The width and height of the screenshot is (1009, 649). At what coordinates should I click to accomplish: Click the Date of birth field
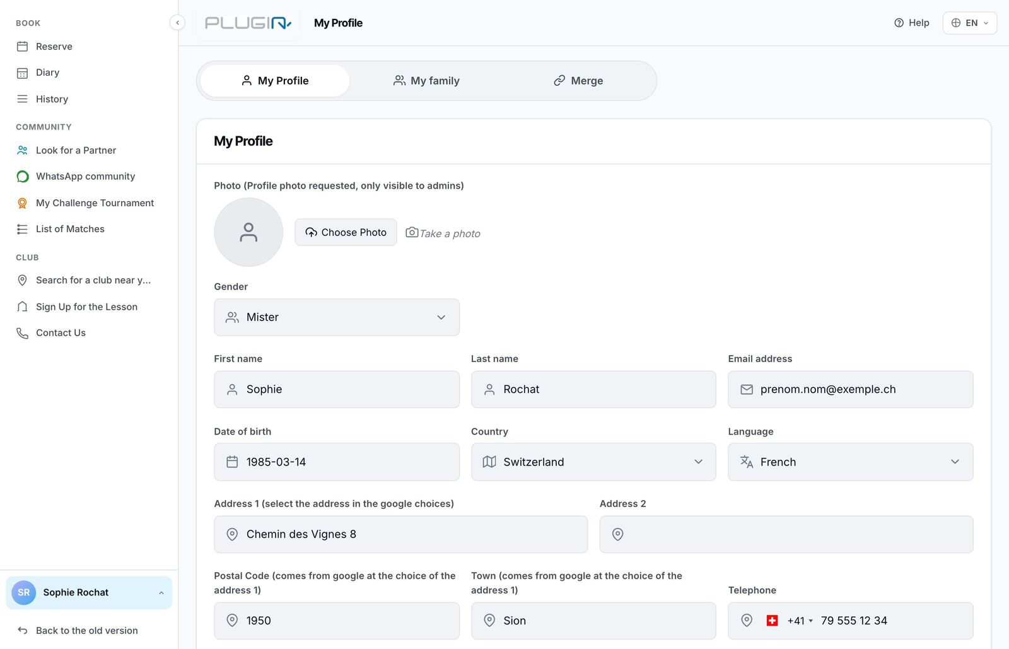tap(337, 462)
